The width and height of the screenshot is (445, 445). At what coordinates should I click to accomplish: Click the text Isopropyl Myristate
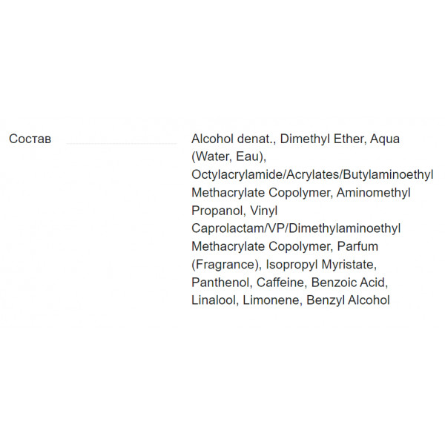click(x=321, y=265)
